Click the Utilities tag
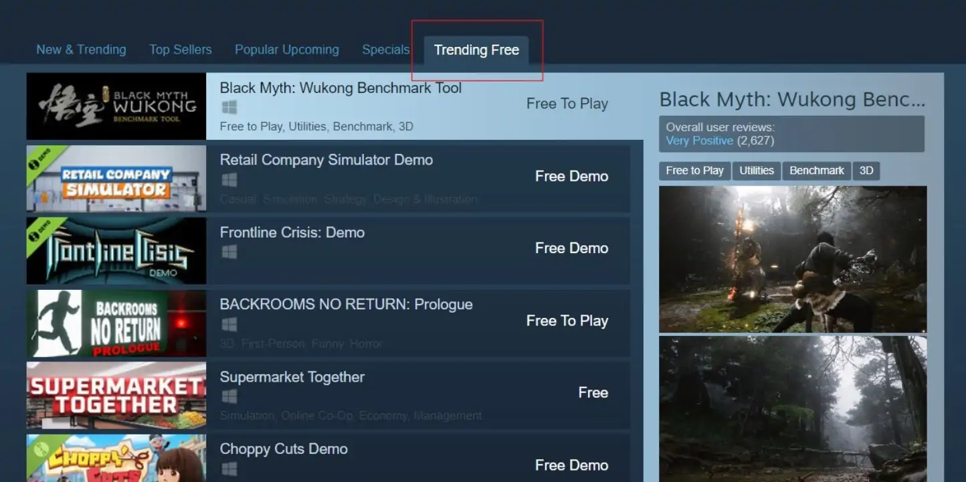The height and width of the screenshot is (482, 966). [757, 171]
